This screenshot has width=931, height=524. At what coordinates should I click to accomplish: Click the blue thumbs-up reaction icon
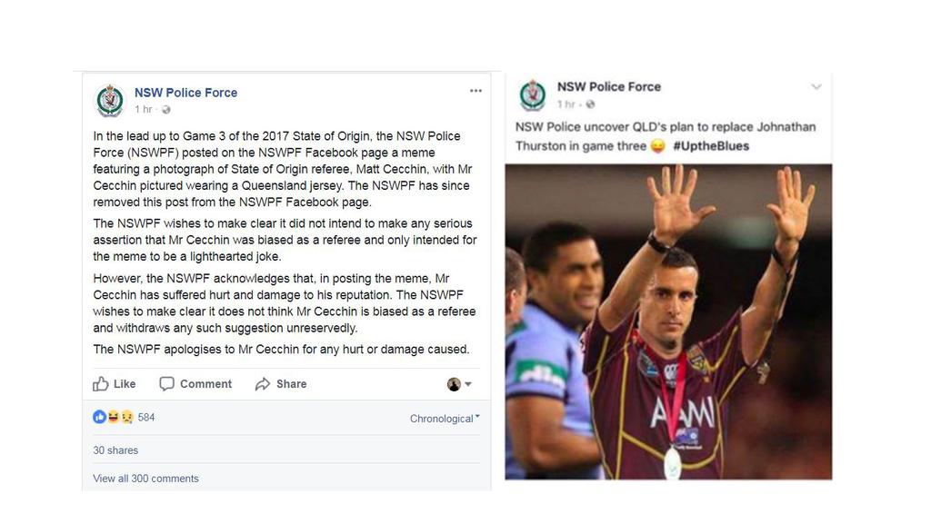[99, 418]
